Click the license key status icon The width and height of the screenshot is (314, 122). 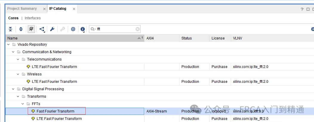click(x=63, y=29)
